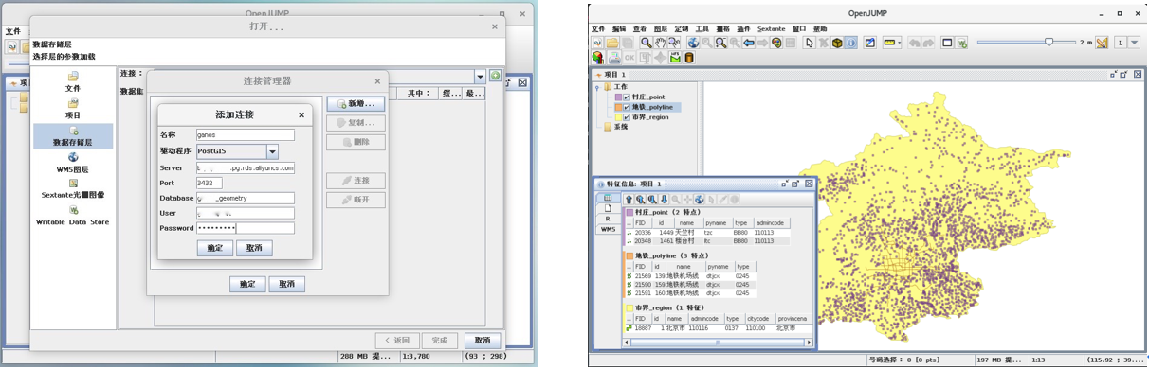Click the Port field showing 3432

tap(209, 184)
